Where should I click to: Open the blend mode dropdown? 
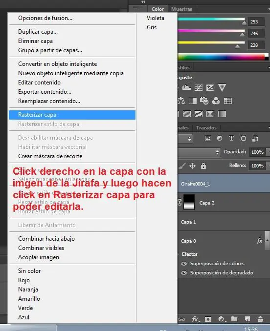tap(199, 152)
